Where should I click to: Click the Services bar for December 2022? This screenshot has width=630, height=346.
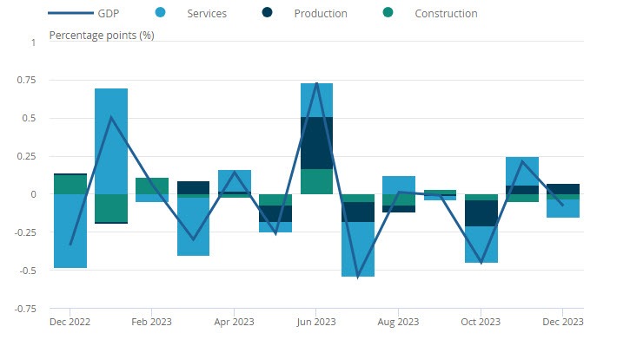tap(70, 231)
